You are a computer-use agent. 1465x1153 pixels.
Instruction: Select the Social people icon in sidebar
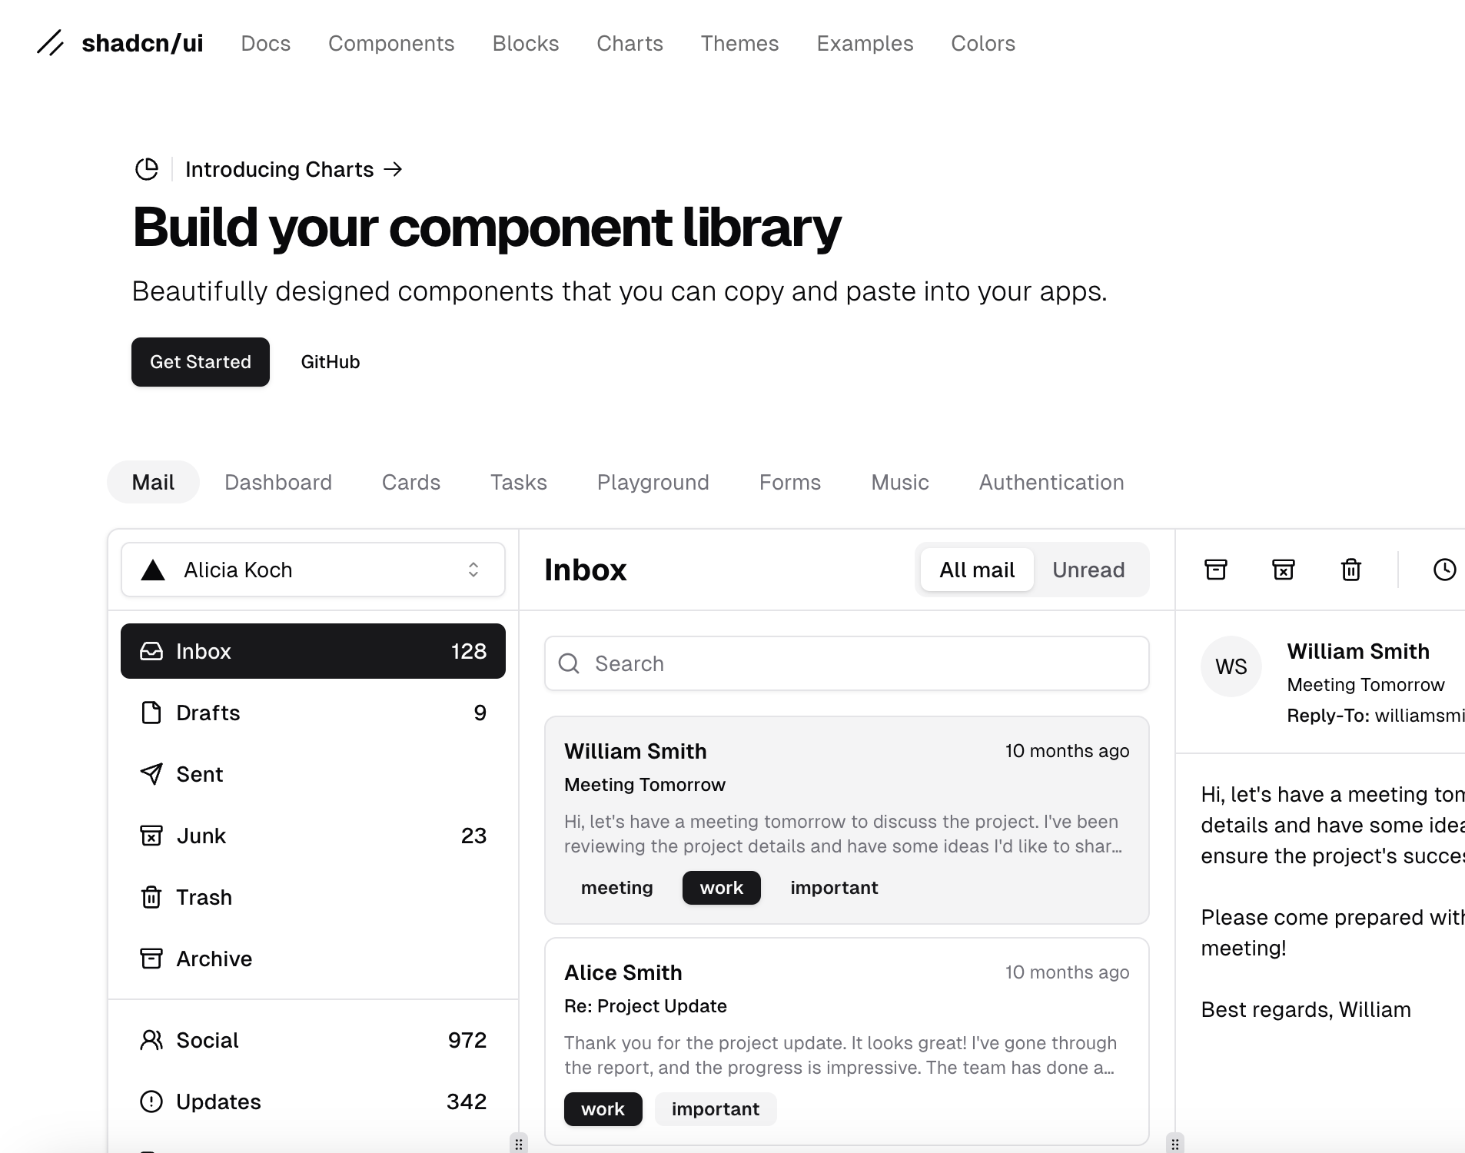(x=151, y=1040)
